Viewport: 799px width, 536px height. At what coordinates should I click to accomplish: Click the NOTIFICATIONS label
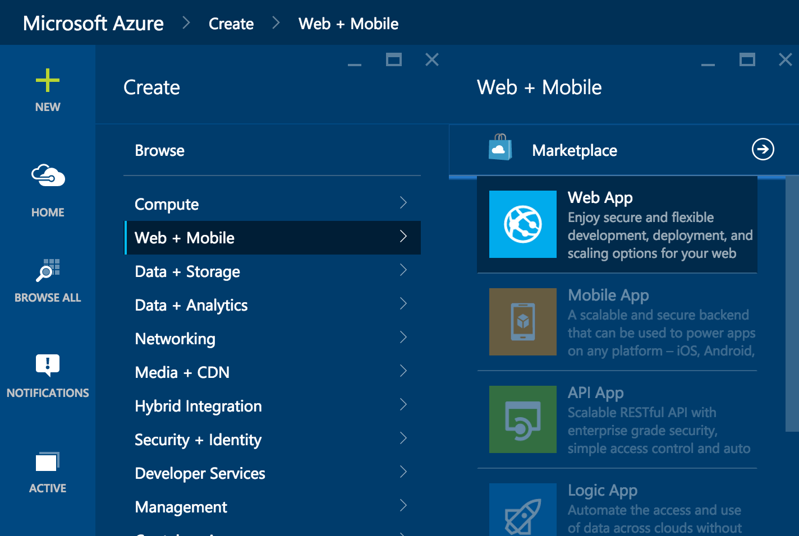(x=48, y=393)
